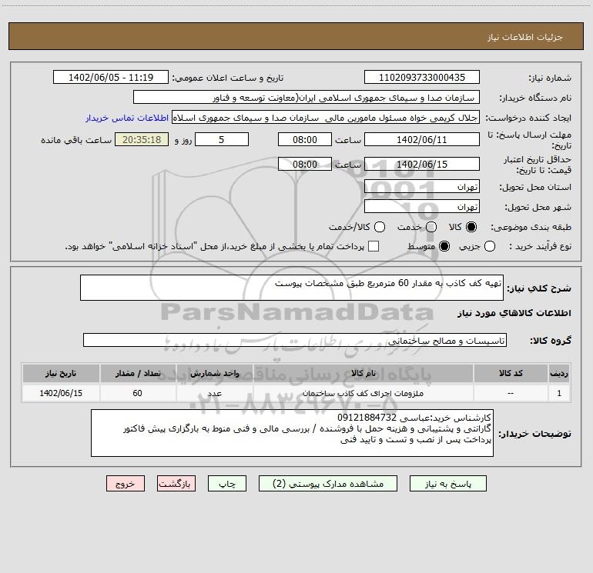Click the 'کد کالا' column header

click(511, 373)
